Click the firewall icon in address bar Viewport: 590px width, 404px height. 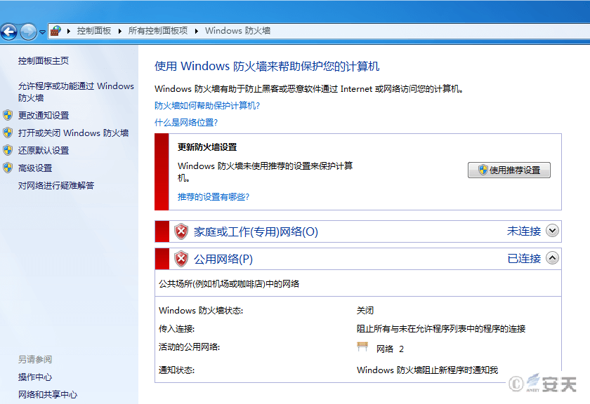[x=55, y=31]
